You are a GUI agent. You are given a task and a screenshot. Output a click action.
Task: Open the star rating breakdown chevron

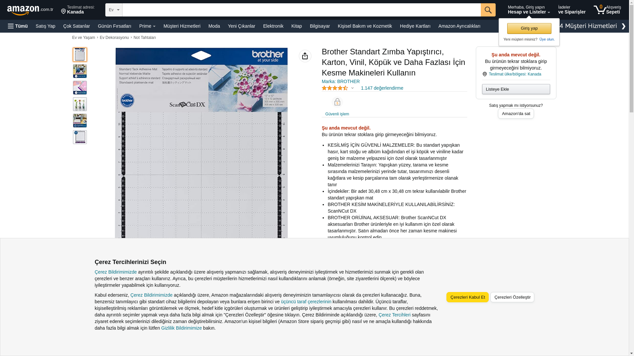tap(352, 88)
